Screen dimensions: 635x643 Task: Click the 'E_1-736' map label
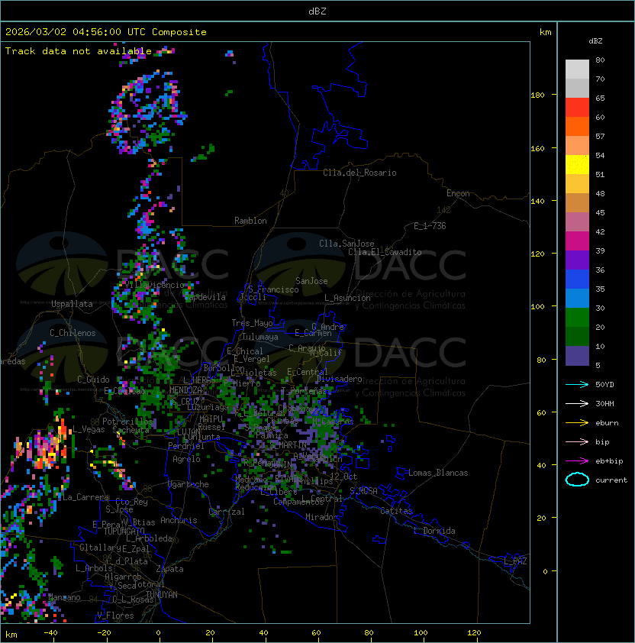[430, 226]
